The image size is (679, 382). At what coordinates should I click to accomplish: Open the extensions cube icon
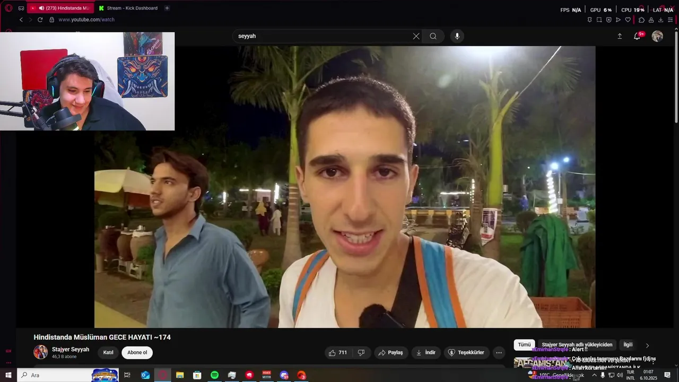(x=641, y=20)
